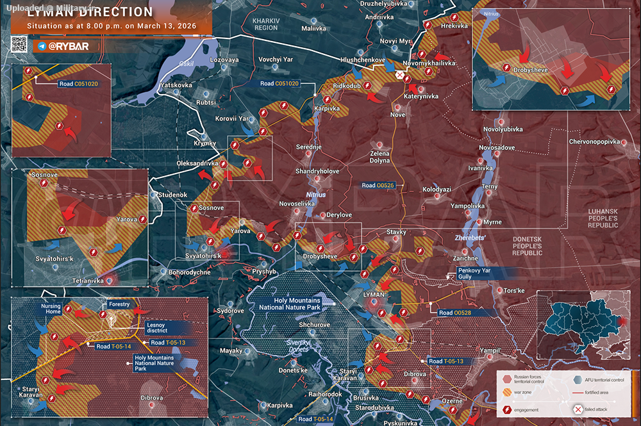641x426 pixels.
Task: Click the QR code under the title
Action: tap(19, 44)
